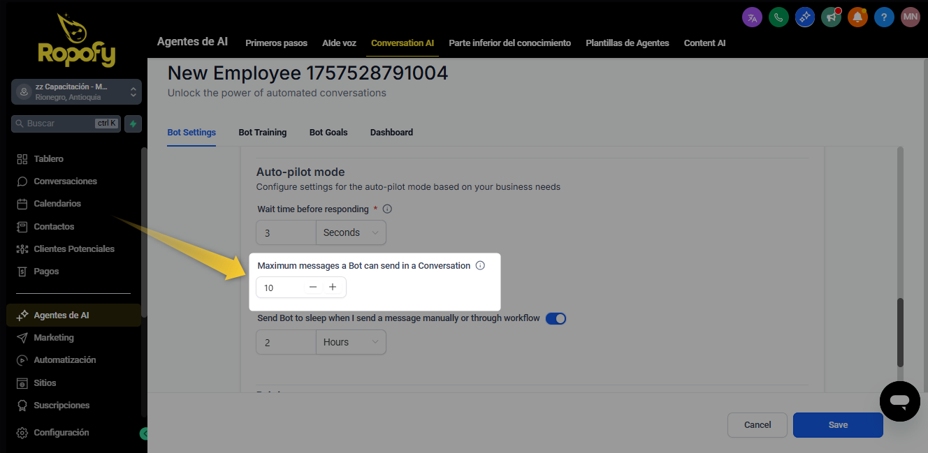Open the chat widget bubble
The height and width of the screenshot is (453, 928).
[x=899, y=401]
